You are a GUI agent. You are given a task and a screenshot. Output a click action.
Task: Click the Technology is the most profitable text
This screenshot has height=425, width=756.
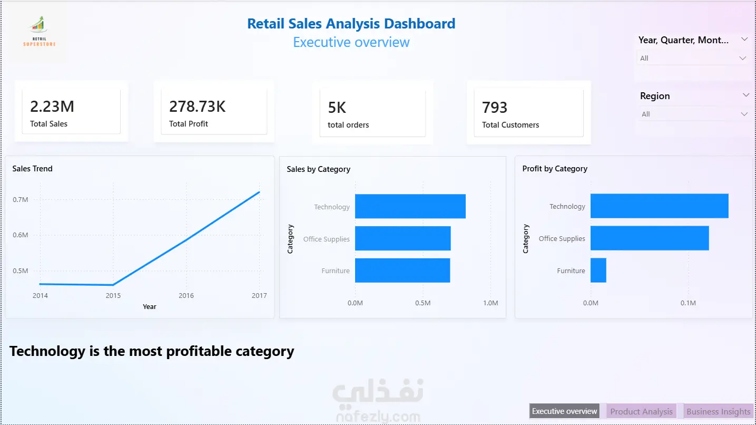pyautogui.click(x=152, y=351)
